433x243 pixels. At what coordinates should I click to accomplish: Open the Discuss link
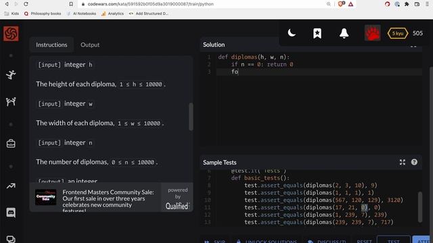tap(327, 241)
